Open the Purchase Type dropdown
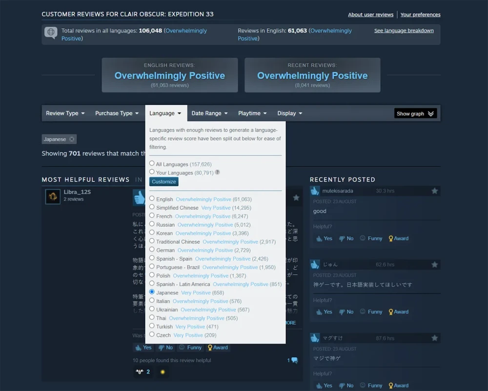Screen dimensions: 488x391 [117, 113]
